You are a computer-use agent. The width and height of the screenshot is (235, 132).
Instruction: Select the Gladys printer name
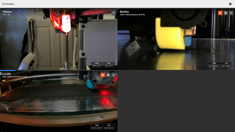[x=7, y=12]
